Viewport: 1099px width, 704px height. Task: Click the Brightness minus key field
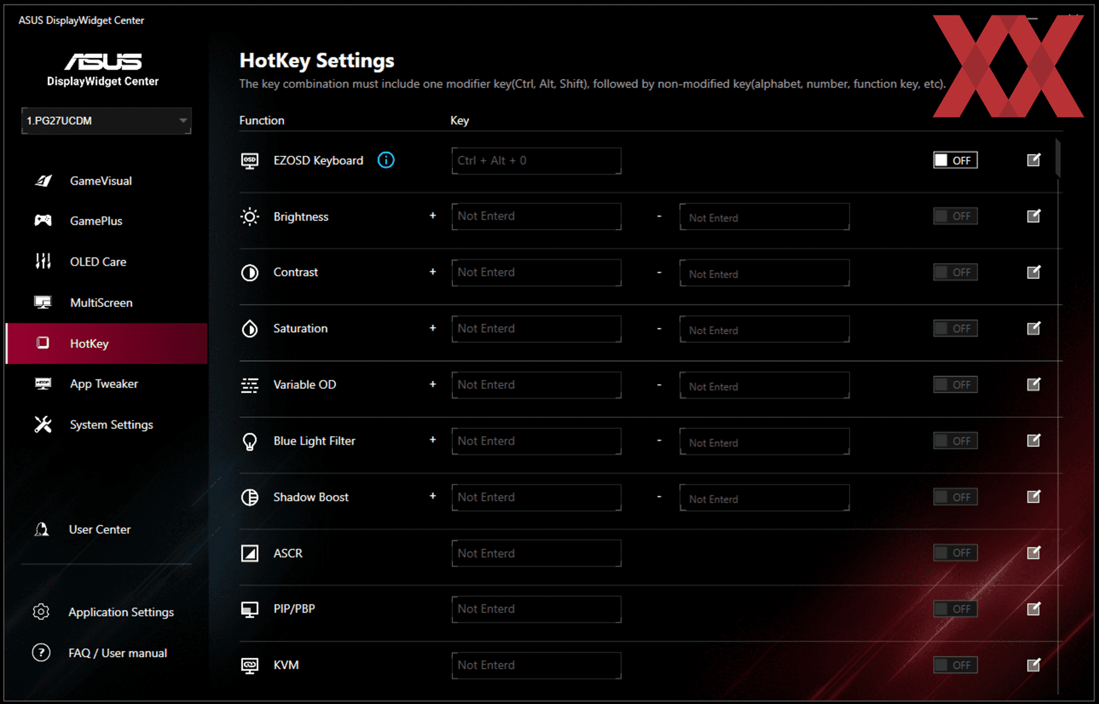pos(764,216)
